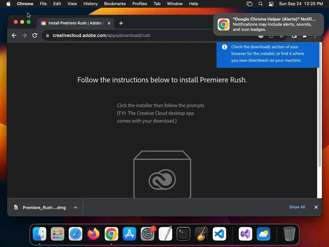The width and height of the screenshot is (329, 247).
Task: Close the Install Premiere Rush tab
Action: coord(109,23)
